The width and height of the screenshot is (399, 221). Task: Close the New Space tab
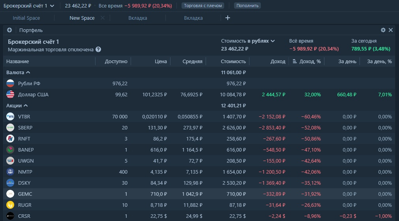[x=102, y=18]
